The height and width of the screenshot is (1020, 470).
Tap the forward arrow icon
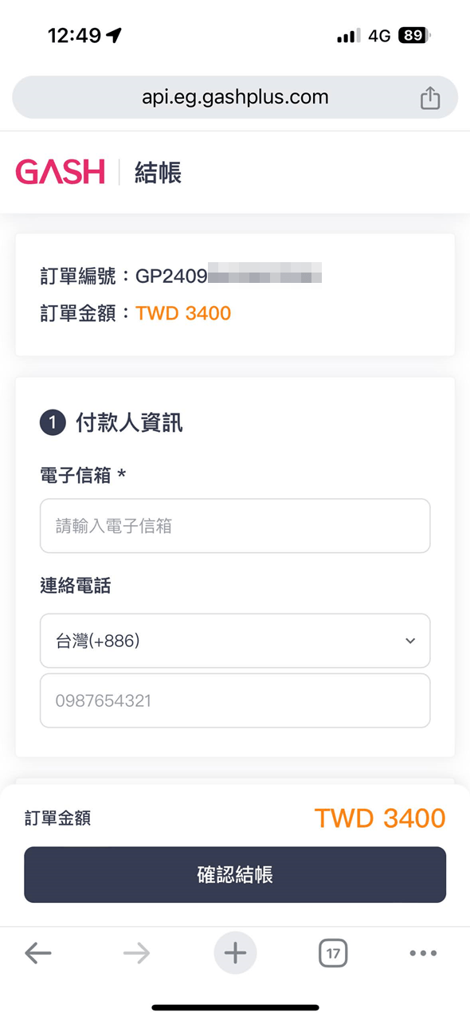click(x=136, y=953)
